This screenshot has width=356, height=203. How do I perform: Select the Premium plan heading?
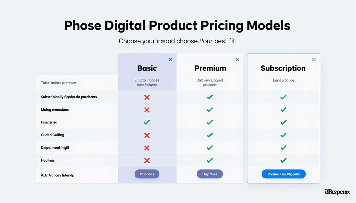point(210,68)
